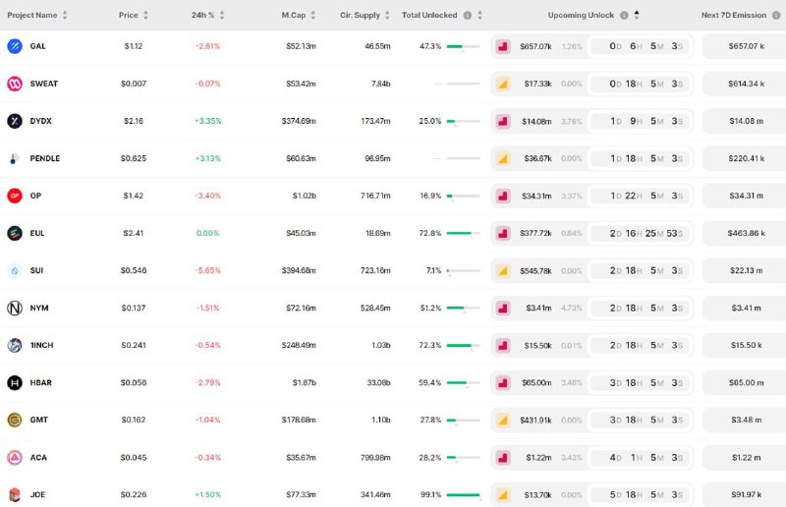Click the yellow linear unlock icon in PENDLE row
This screenshot has height=507, width=786.
coord(503,158)
